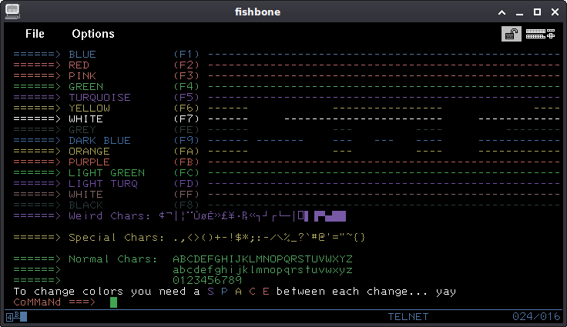
Task: Click the TELNET status bar entry
Action: point(408,317)
